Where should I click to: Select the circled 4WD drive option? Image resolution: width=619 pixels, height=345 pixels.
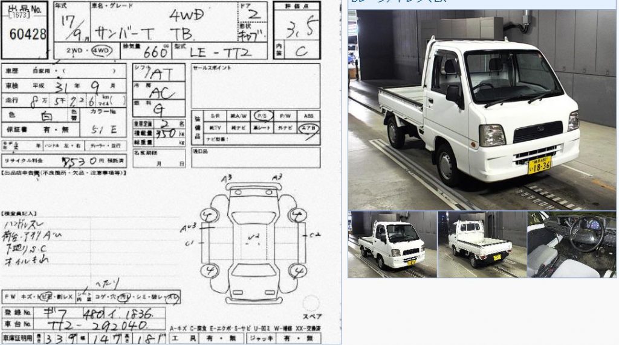tap(102, 51)
